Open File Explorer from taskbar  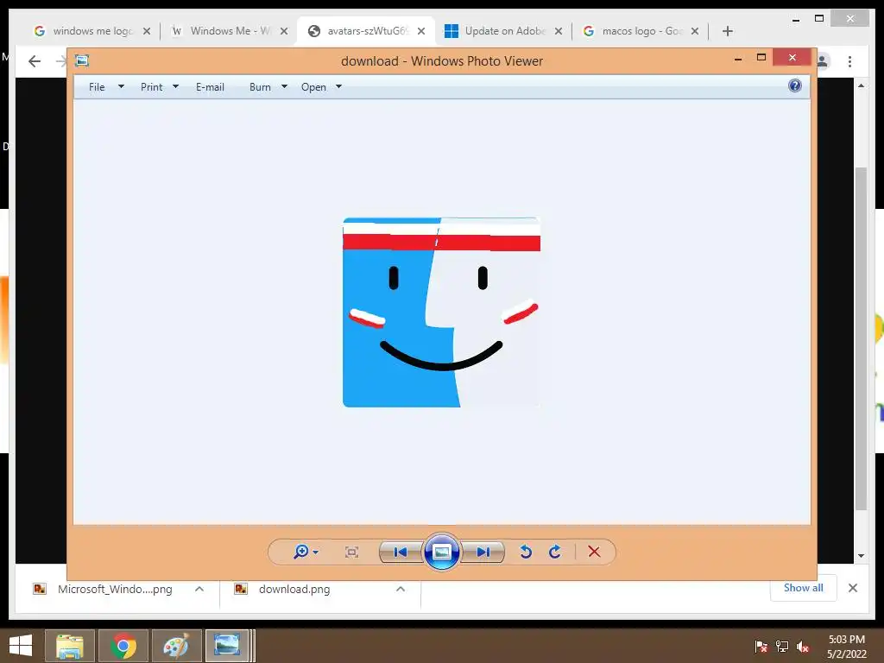tap(69, 646)
